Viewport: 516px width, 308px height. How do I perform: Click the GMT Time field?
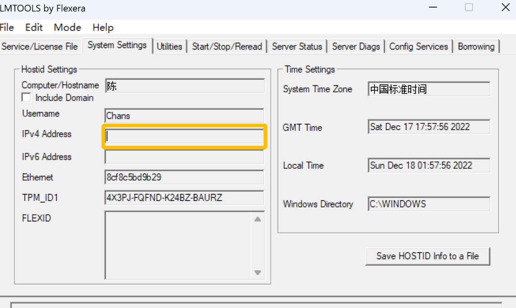(x=429, y=127)
